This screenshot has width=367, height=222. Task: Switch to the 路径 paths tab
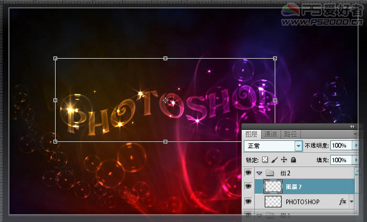tap(290, 134)
